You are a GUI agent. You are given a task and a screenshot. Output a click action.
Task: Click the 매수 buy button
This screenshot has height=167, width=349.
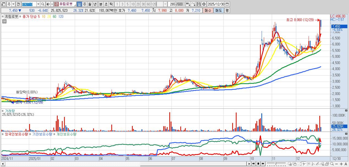coord(208,10)
